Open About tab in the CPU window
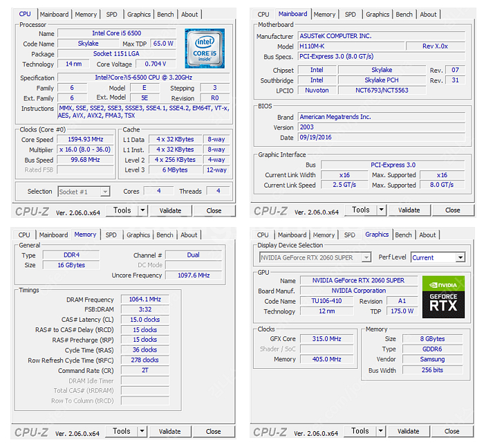This screenshot has width=484, height=447. pos(189,15)
